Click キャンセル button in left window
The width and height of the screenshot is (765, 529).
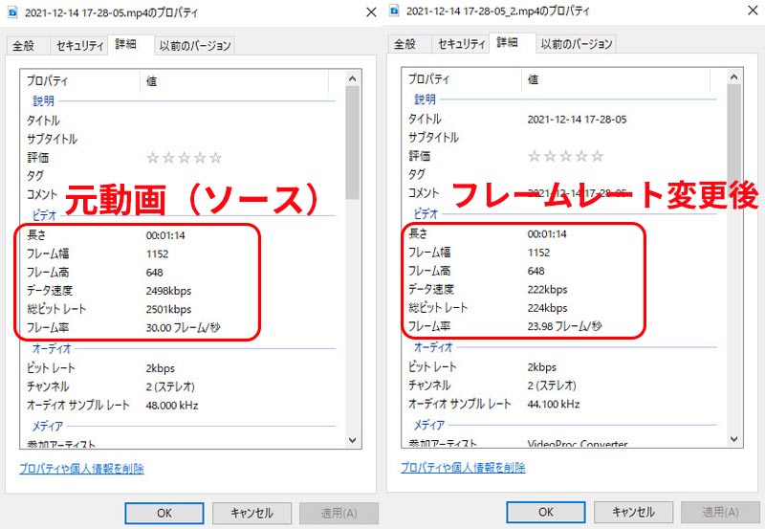coord(251,514)
